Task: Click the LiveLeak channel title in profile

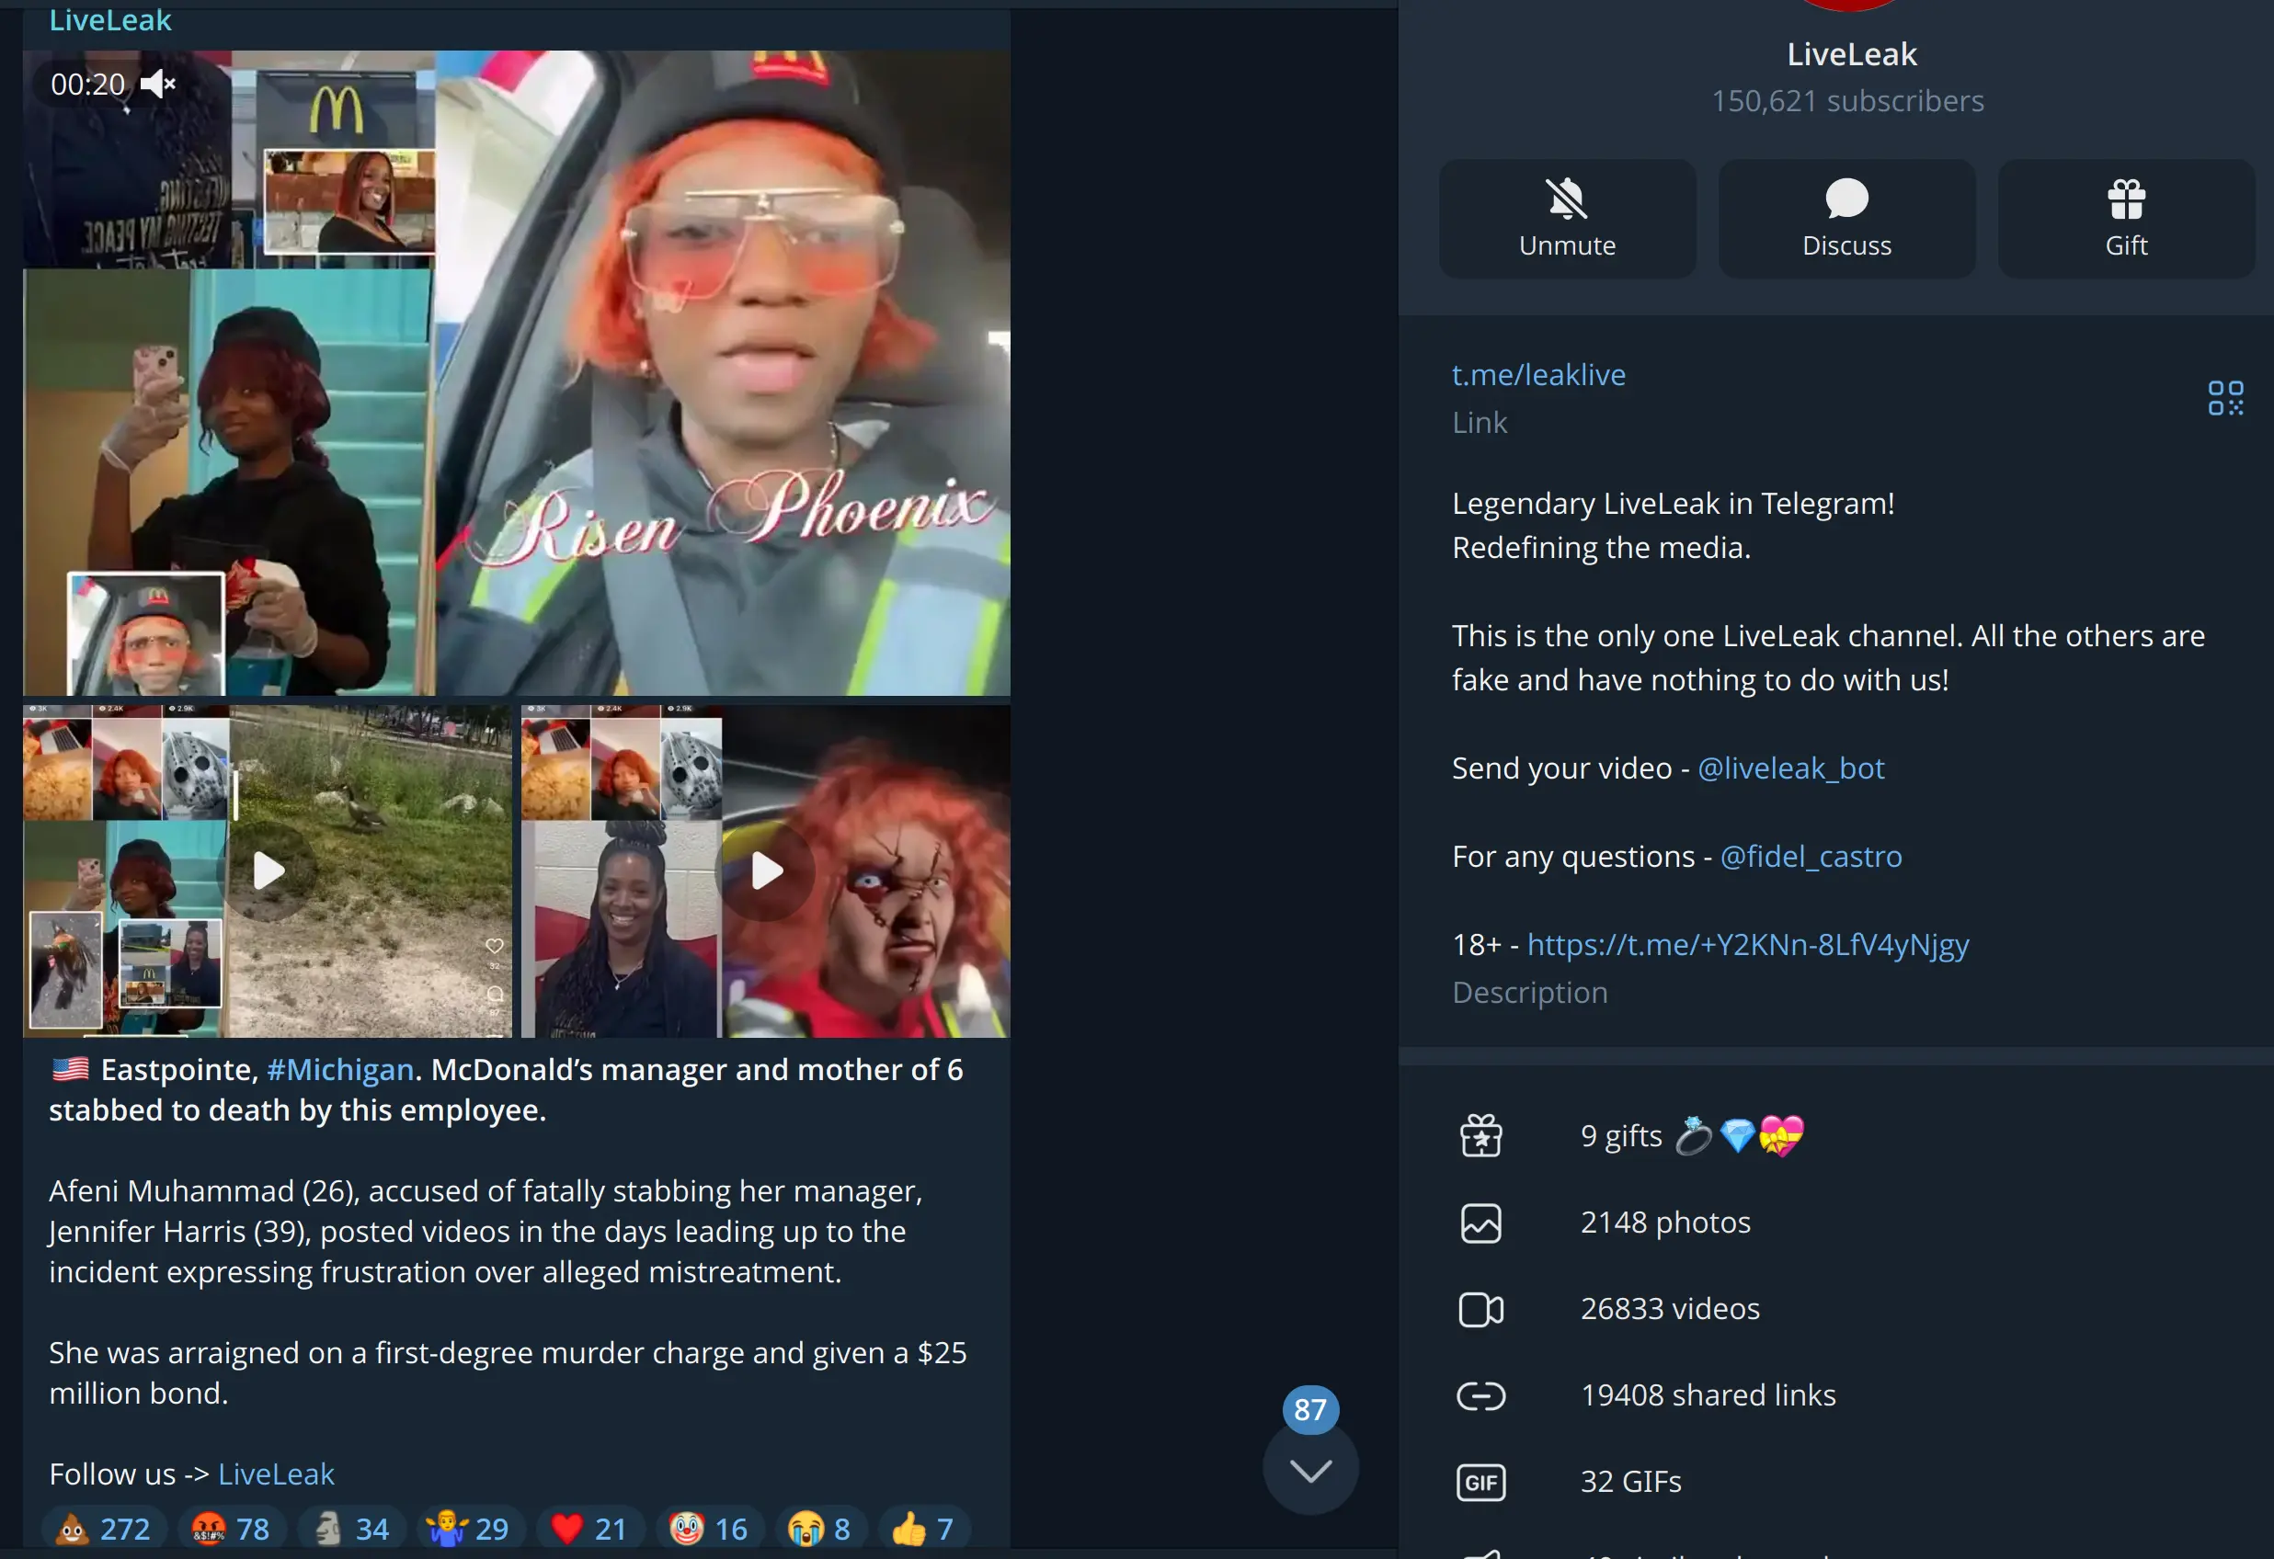Action: [1851, 54]
